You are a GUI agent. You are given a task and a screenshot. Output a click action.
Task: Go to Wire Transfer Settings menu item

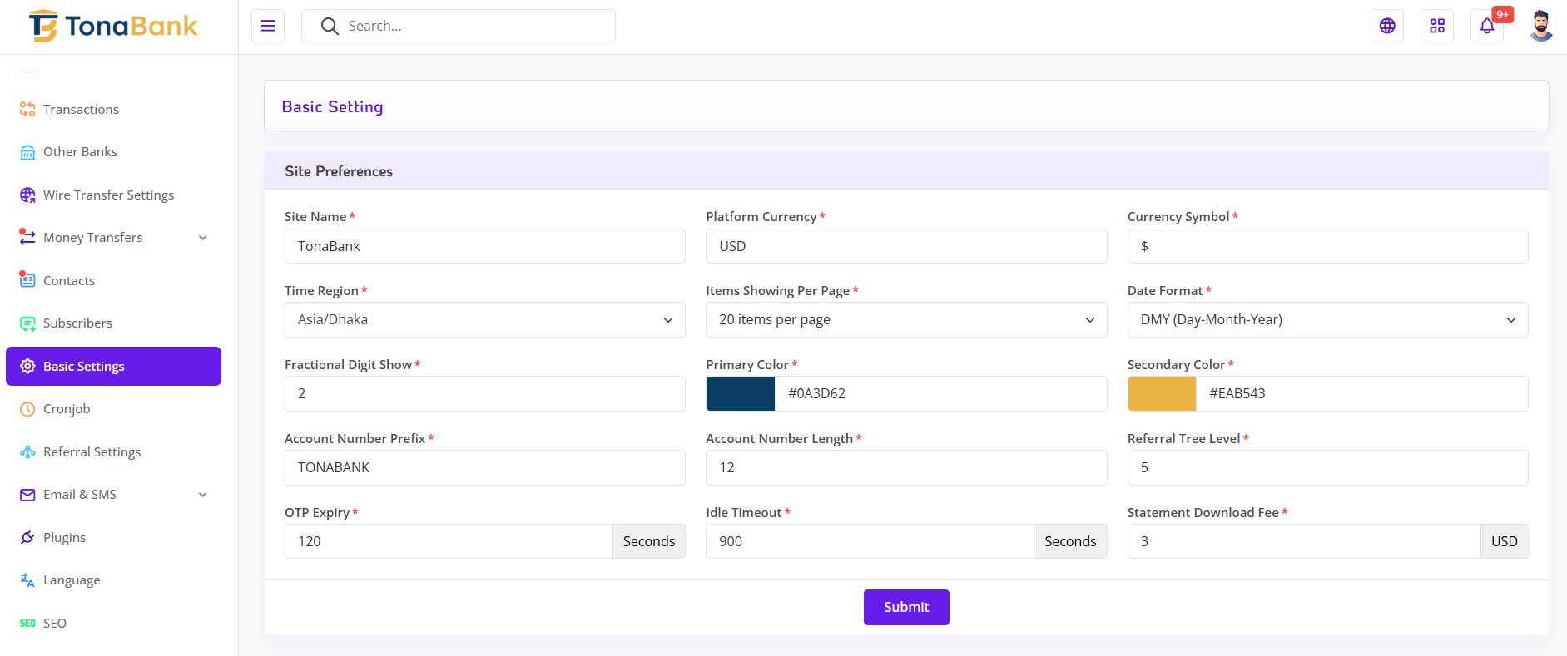click(108, 195)
